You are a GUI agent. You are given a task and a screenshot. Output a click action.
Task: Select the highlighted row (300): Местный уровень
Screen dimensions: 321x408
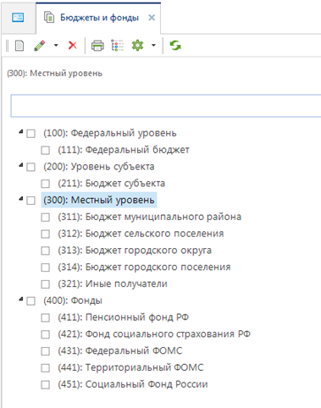[x=99, y=200]
